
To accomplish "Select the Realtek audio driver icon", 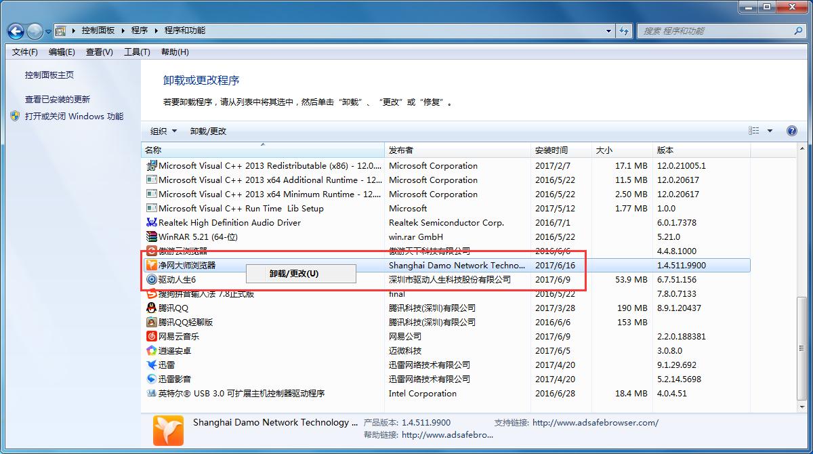I will (x=152, y=223).
